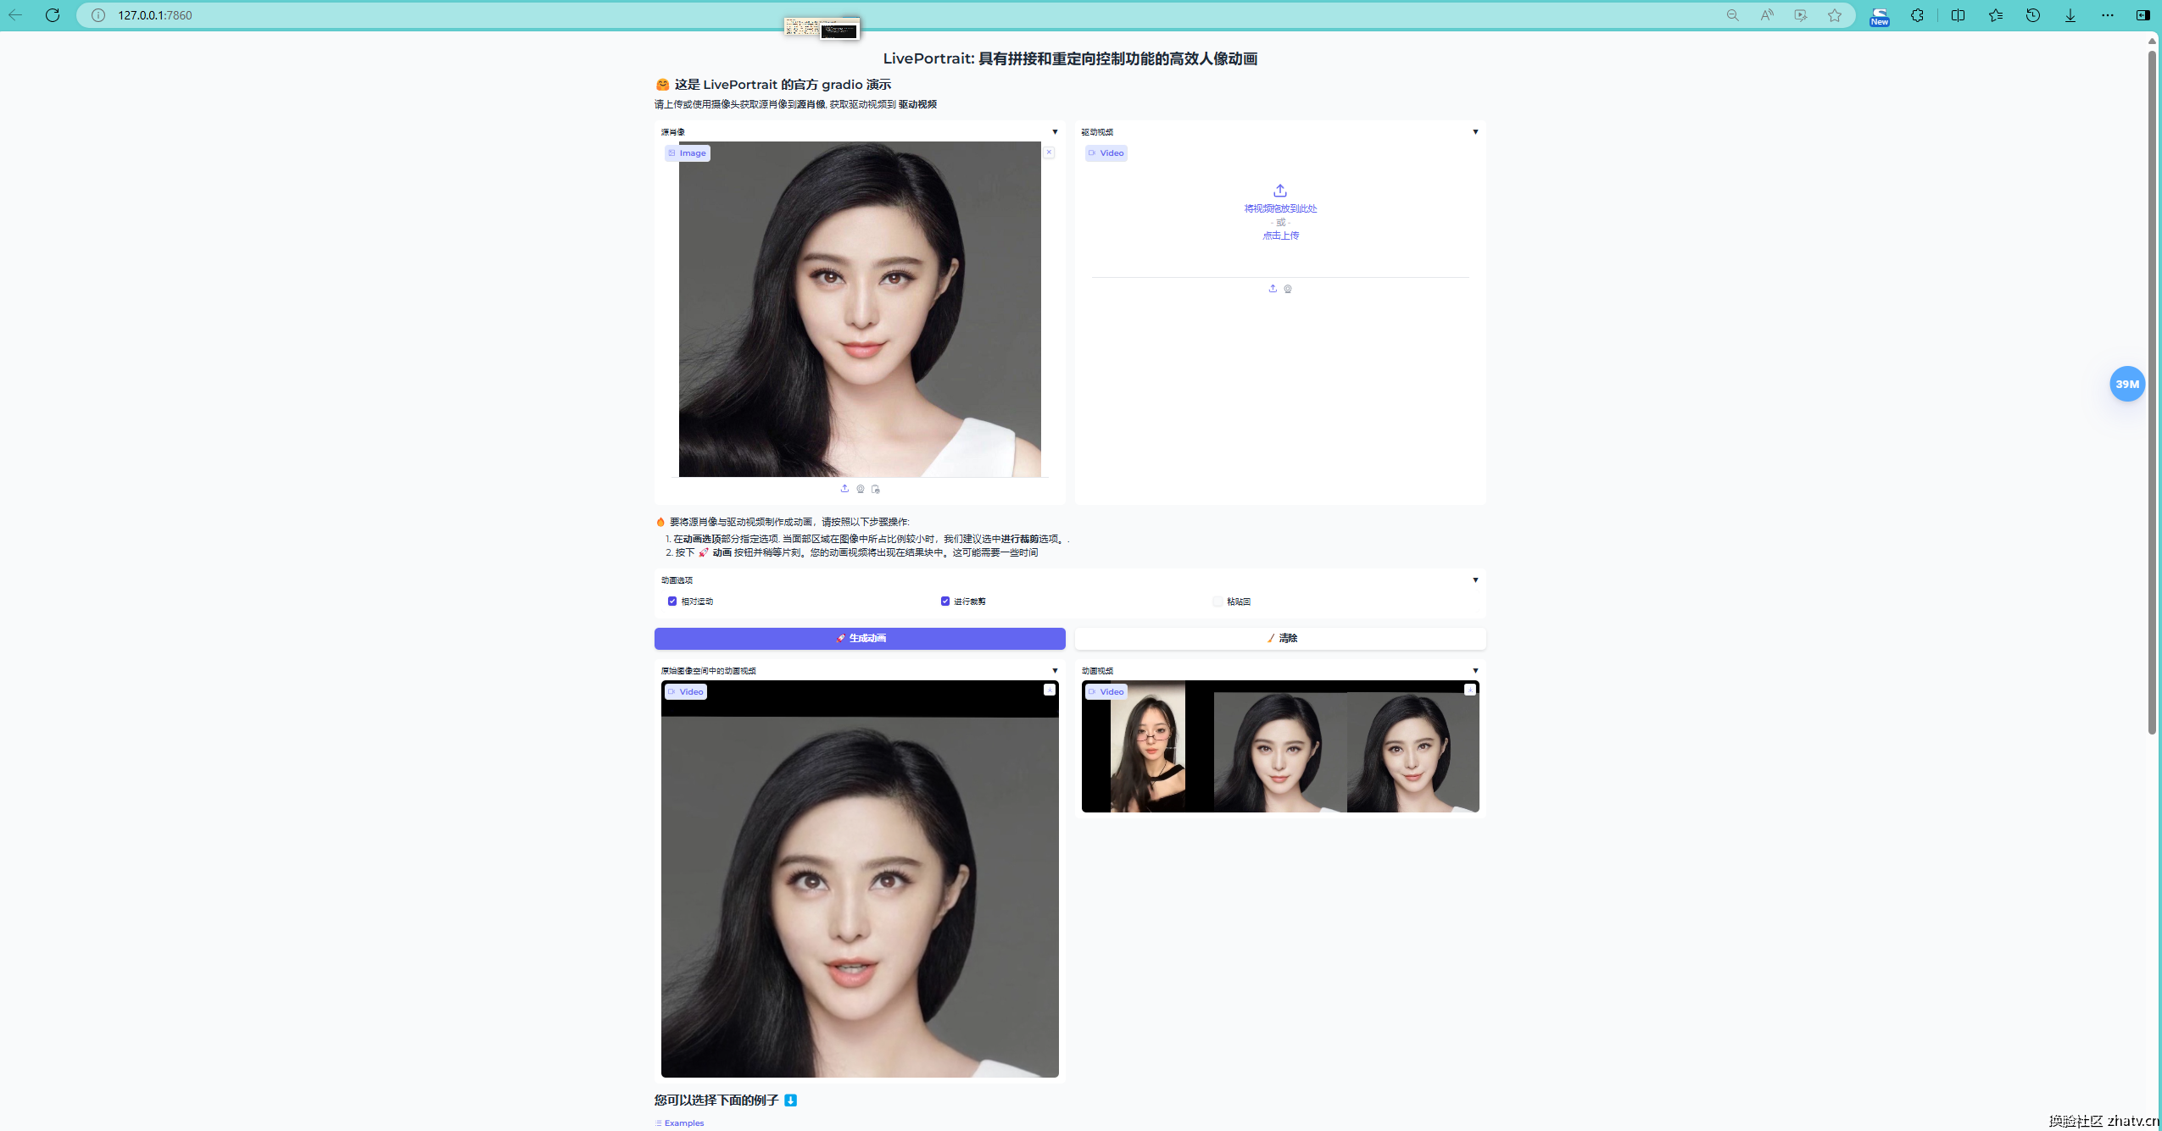Screen dimensions: 2162x1131
Task: Play the concatenated 动画视频 preview
Action: 1280,746
